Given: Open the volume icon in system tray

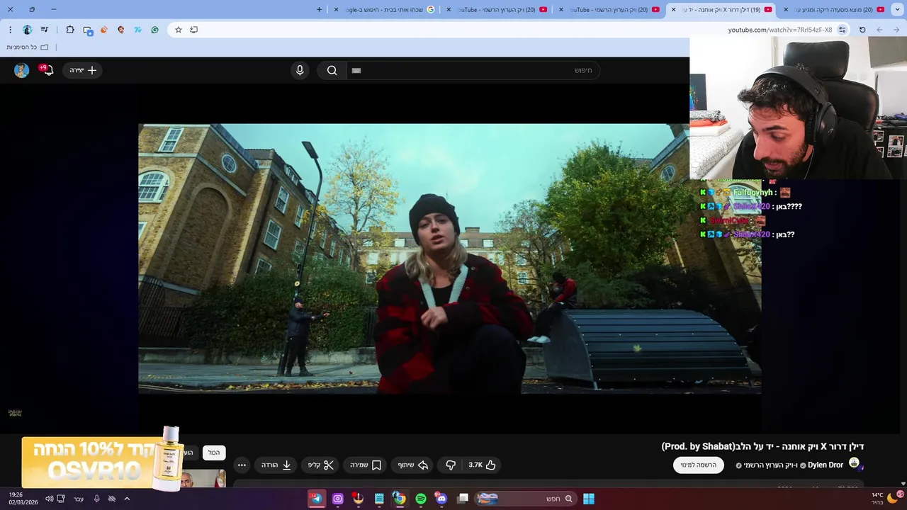Looking at the screenshot, I should coord(49,499).
